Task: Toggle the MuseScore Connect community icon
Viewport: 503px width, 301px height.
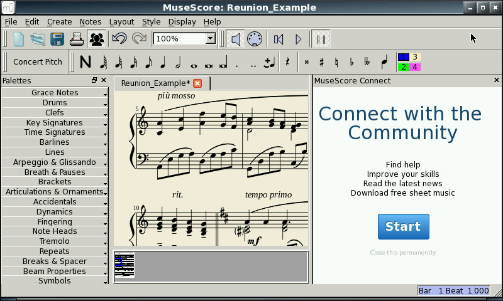Action: pos(97,39)
